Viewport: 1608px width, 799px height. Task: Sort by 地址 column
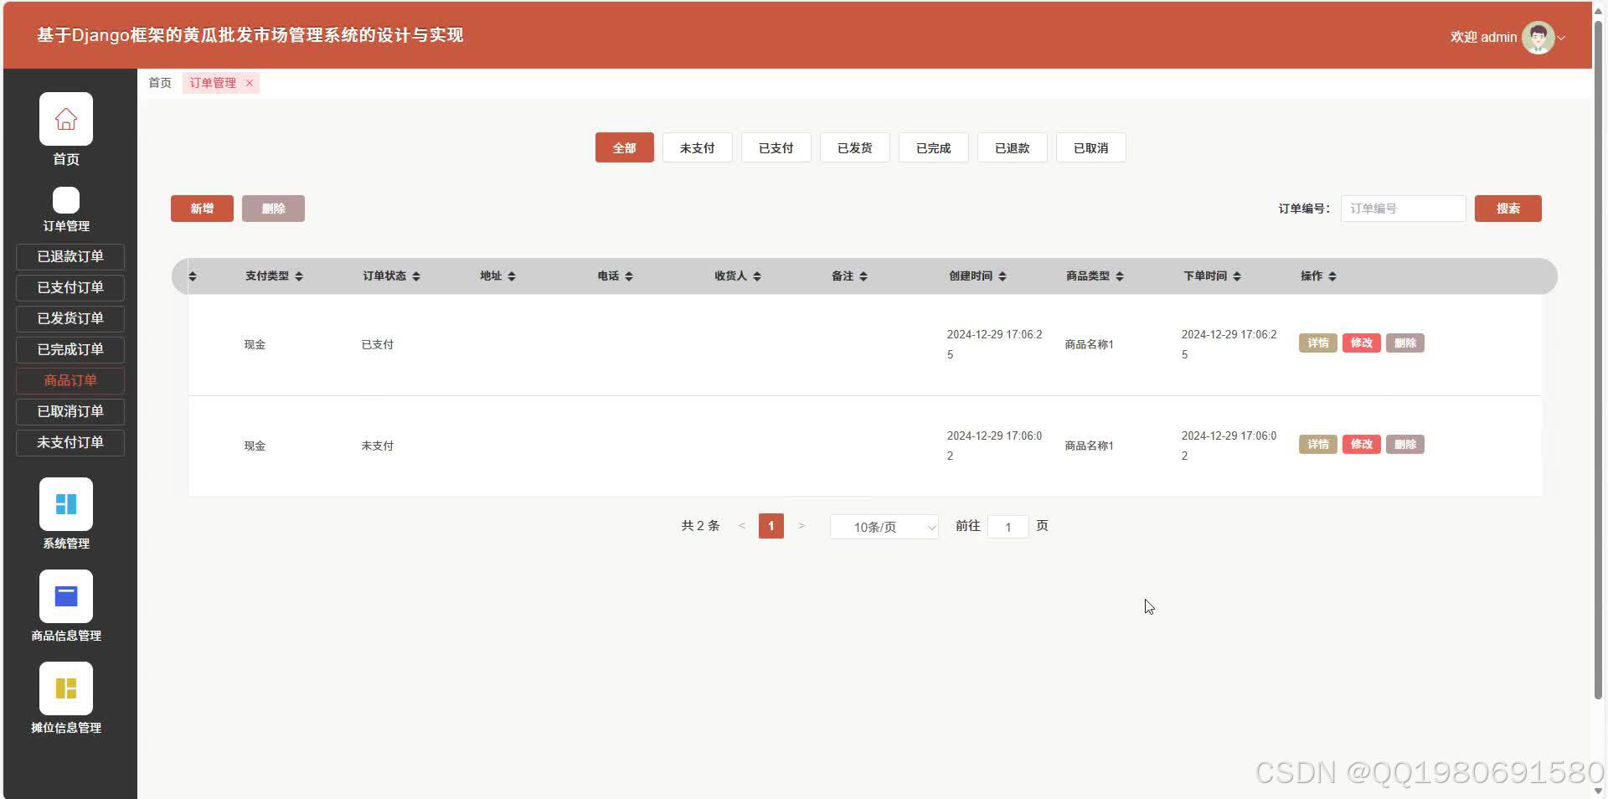click(x=512, y=276)
